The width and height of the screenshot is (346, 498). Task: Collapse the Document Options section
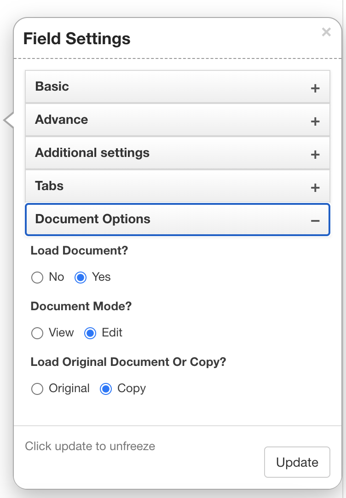[178, 220]
